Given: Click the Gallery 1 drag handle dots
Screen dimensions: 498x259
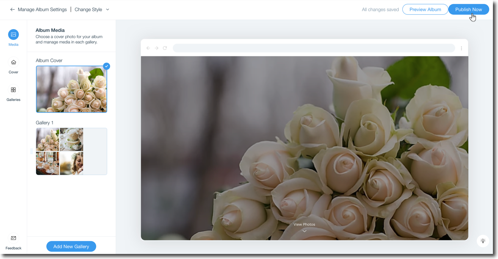Looking at the screenshot, I should point(31,152).
